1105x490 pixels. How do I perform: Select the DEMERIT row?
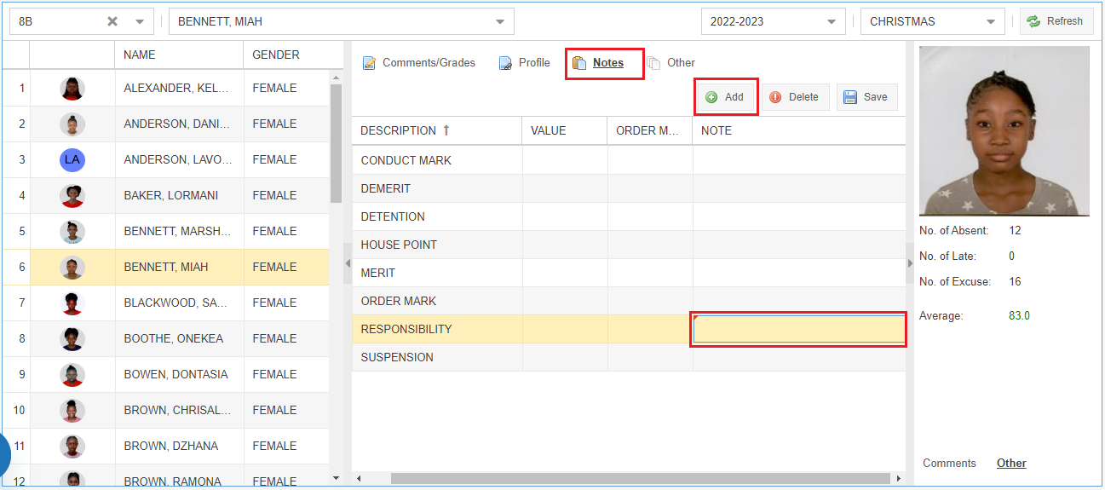pyautogui.click(x=629, y=188)
